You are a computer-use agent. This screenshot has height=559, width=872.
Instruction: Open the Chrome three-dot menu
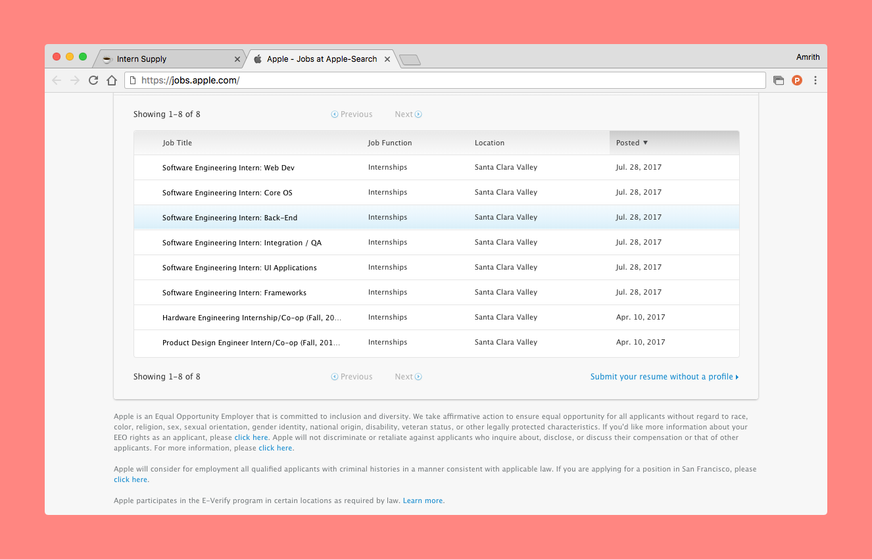pyautogui.click(x=815, y=80)
